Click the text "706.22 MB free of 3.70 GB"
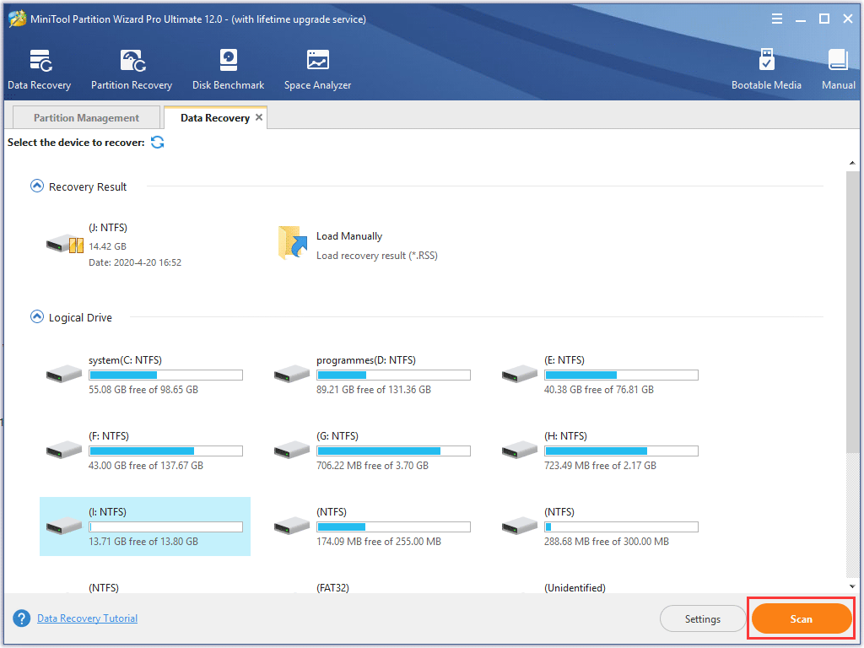This screenshot has height=648, width=864. [x=372, y=466]
